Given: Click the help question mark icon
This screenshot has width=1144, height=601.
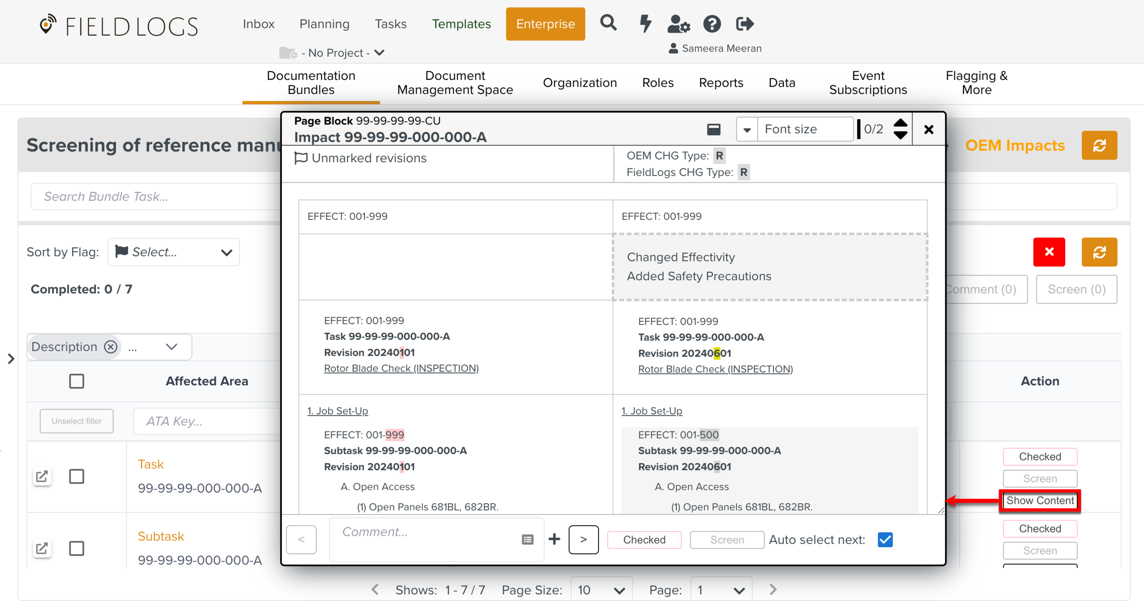Looking at the screenshot, I should tap(712, 24).
